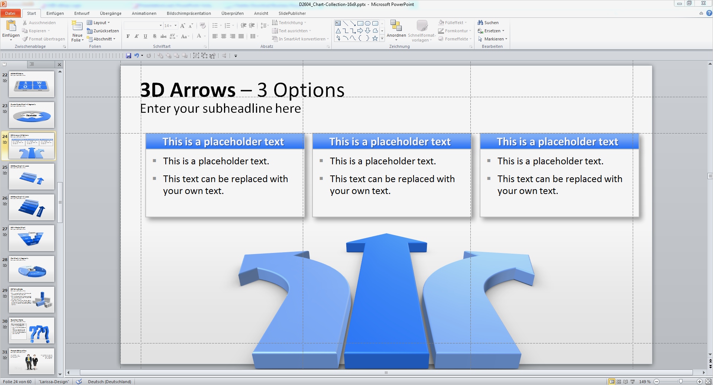Open the Markieren dropdown
The image size is (713, 385).
point(492,39)
